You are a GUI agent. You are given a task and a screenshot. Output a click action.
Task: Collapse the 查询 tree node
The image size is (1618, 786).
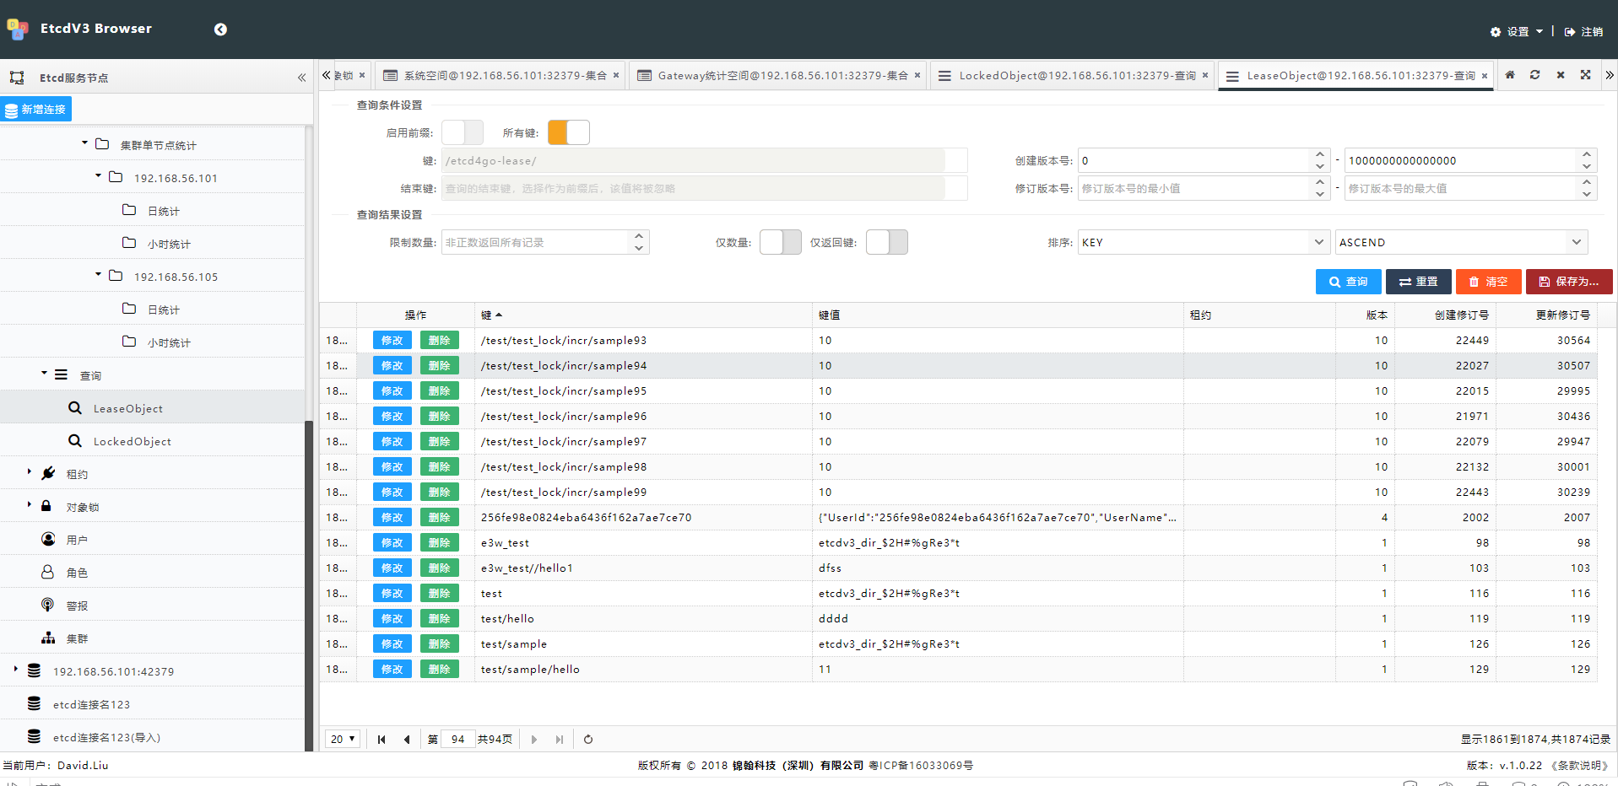pyautogui.click(x=44, y=374)
